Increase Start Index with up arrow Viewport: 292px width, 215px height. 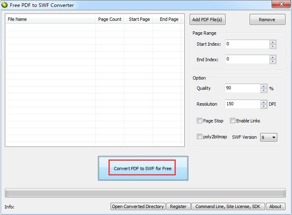click(x=272, y=42)
